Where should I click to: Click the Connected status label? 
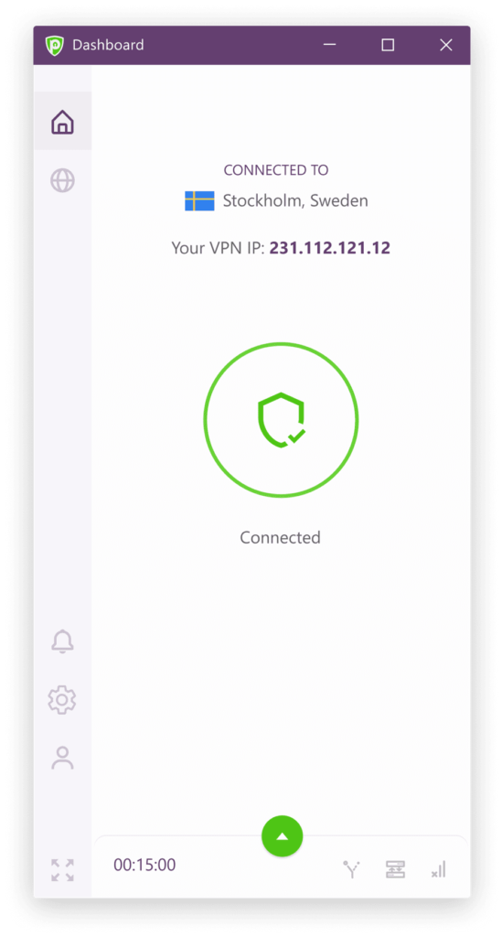click(280, 537)
